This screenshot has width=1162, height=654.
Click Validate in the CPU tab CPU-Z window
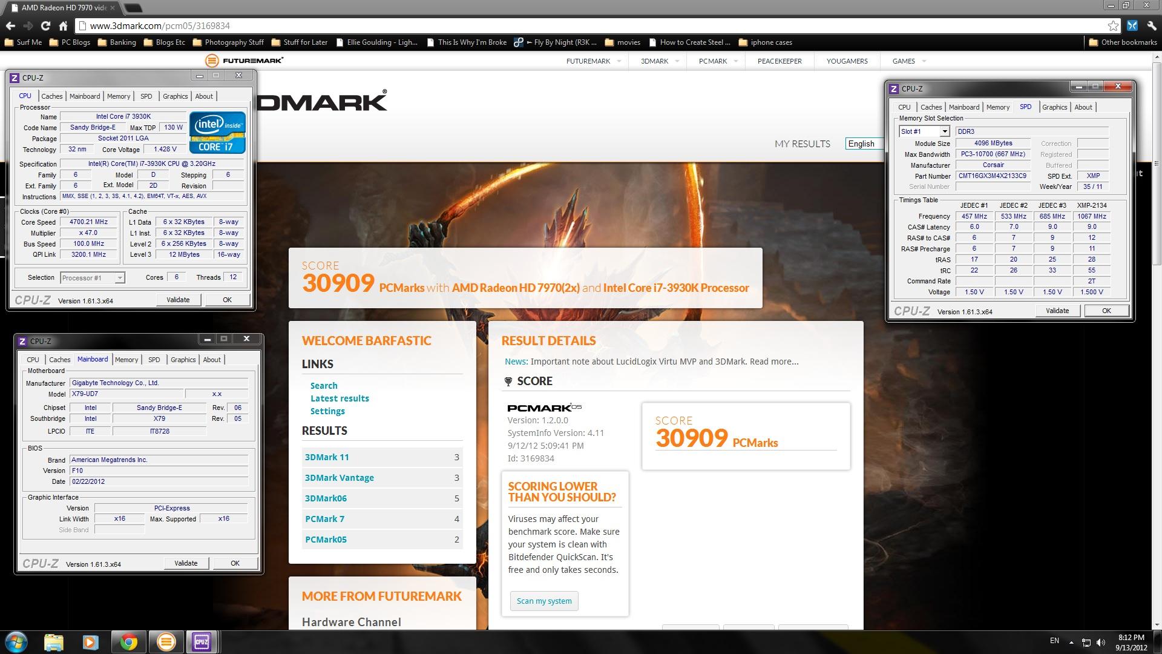(178, 300)
